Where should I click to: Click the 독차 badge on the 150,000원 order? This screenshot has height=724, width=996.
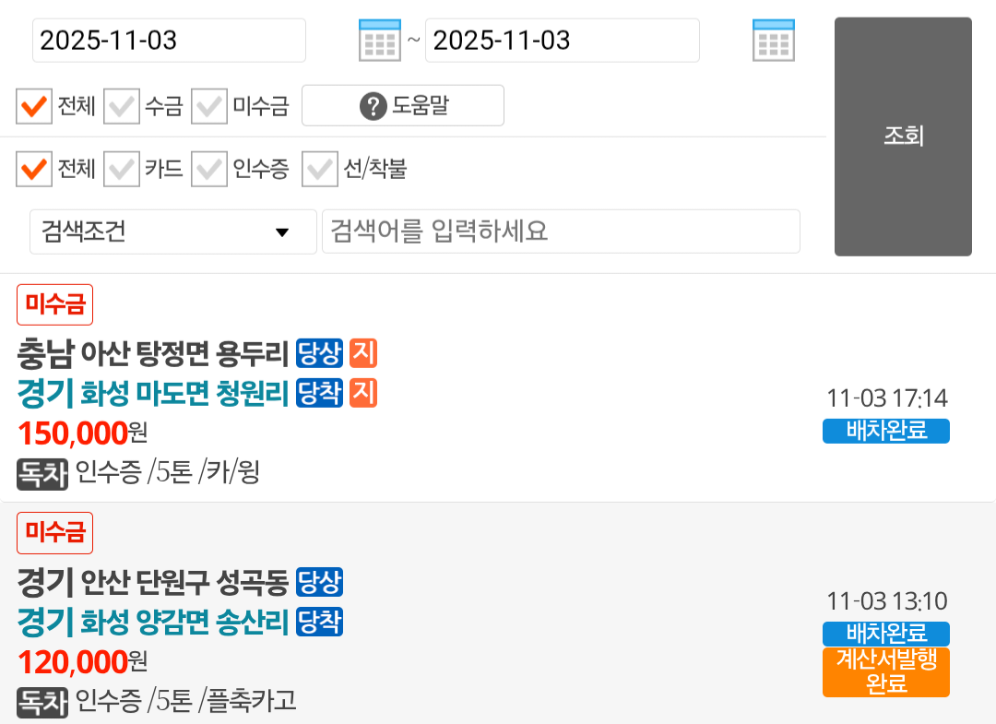[42, 474]
